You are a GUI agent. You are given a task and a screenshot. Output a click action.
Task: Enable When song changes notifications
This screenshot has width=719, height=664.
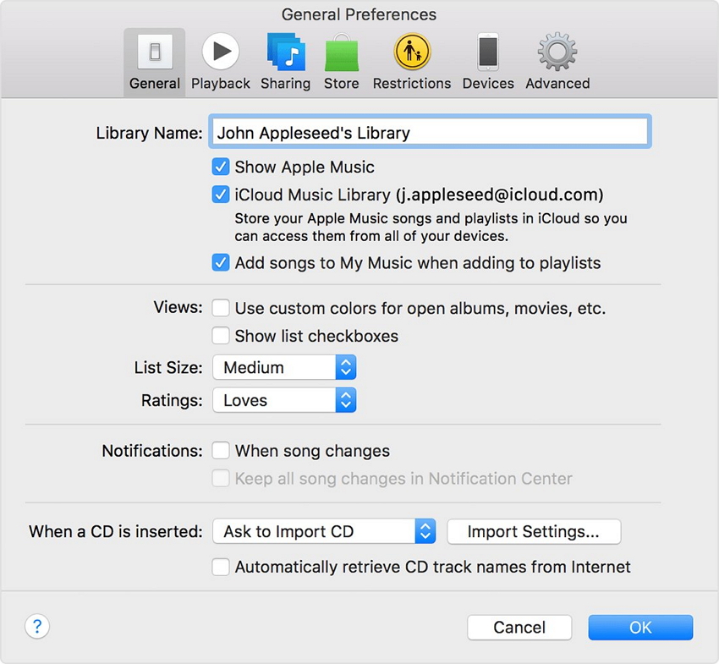coord(221,451)
